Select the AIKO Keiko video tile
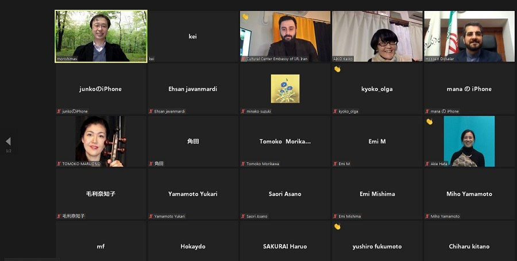The width and height of the screenshot is (517, 261). 377,36
